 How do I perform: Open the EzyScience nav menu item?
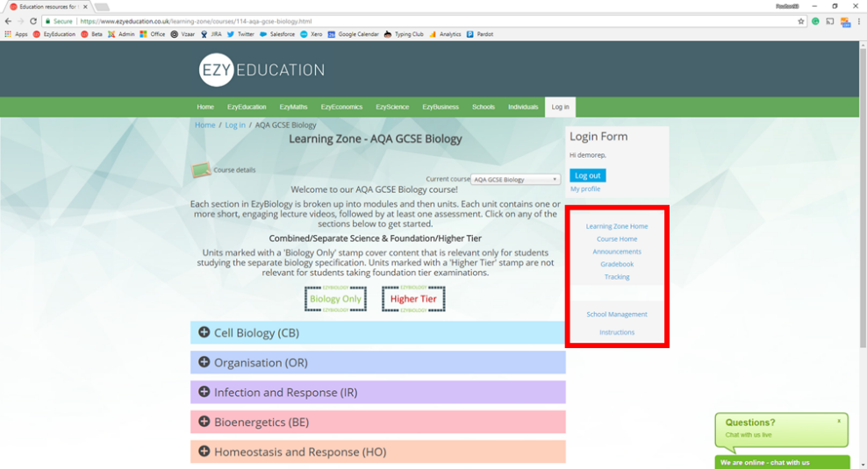click(392, 107)
